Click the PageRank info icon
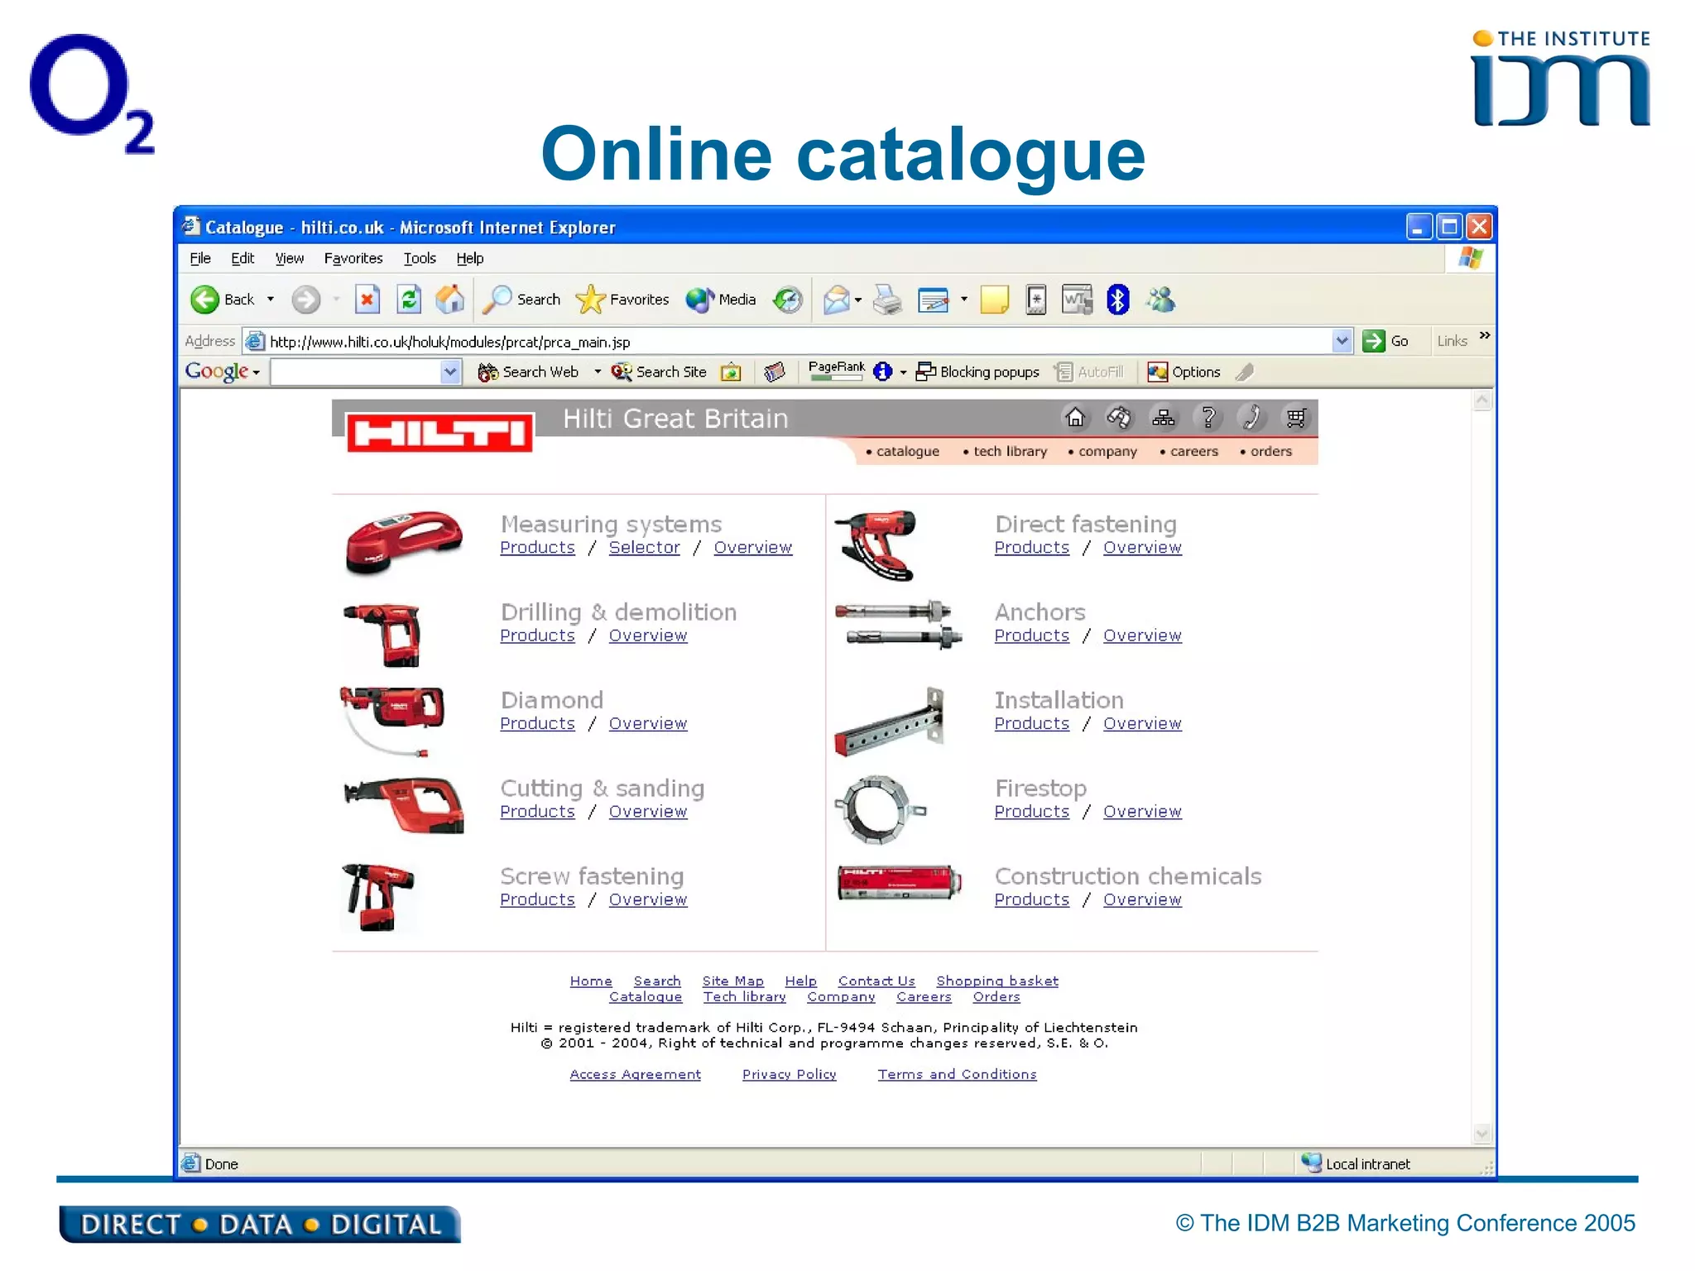1695x1271 pixels. click(x=883, y=372)
